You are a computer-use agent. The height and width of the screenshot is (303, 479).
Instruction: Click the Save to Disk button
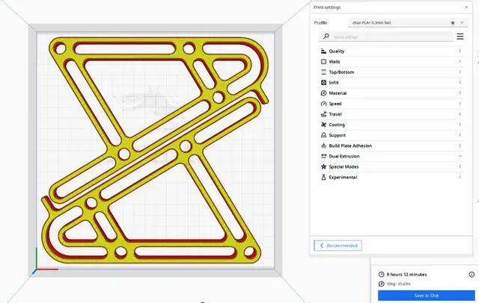[426, 296]
